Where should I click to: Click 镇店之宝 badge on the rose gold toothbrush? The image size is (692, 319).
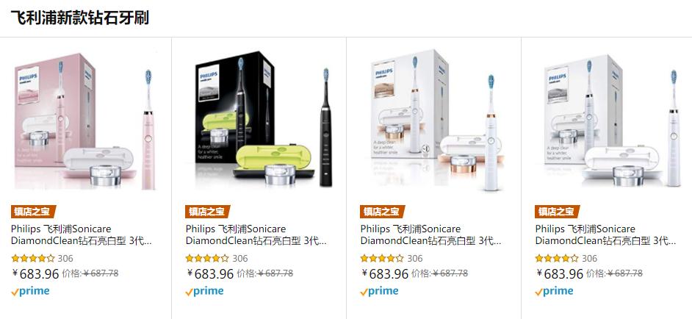pos(383,212)
